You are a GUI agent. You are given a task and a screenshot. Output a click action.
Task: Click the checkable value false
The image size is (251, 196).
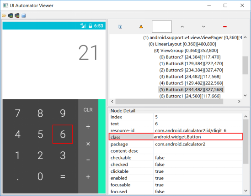pos(198,158)
